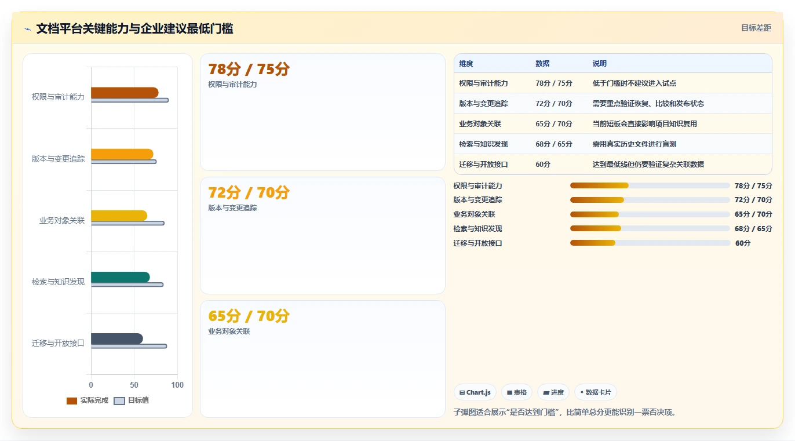
Task: Toggle the 实际完成 legend swatch
Action: point(72,400)
